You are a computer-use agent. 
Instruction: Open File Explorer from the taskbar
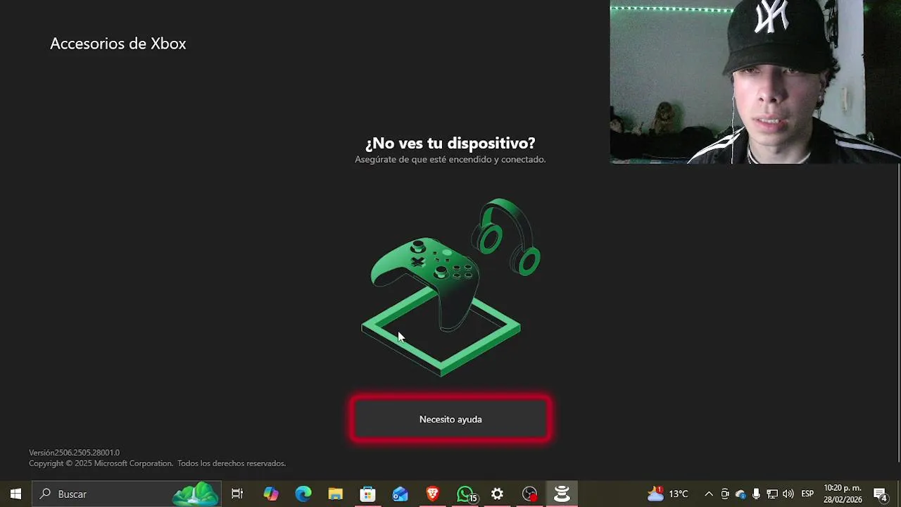(336, 494)
